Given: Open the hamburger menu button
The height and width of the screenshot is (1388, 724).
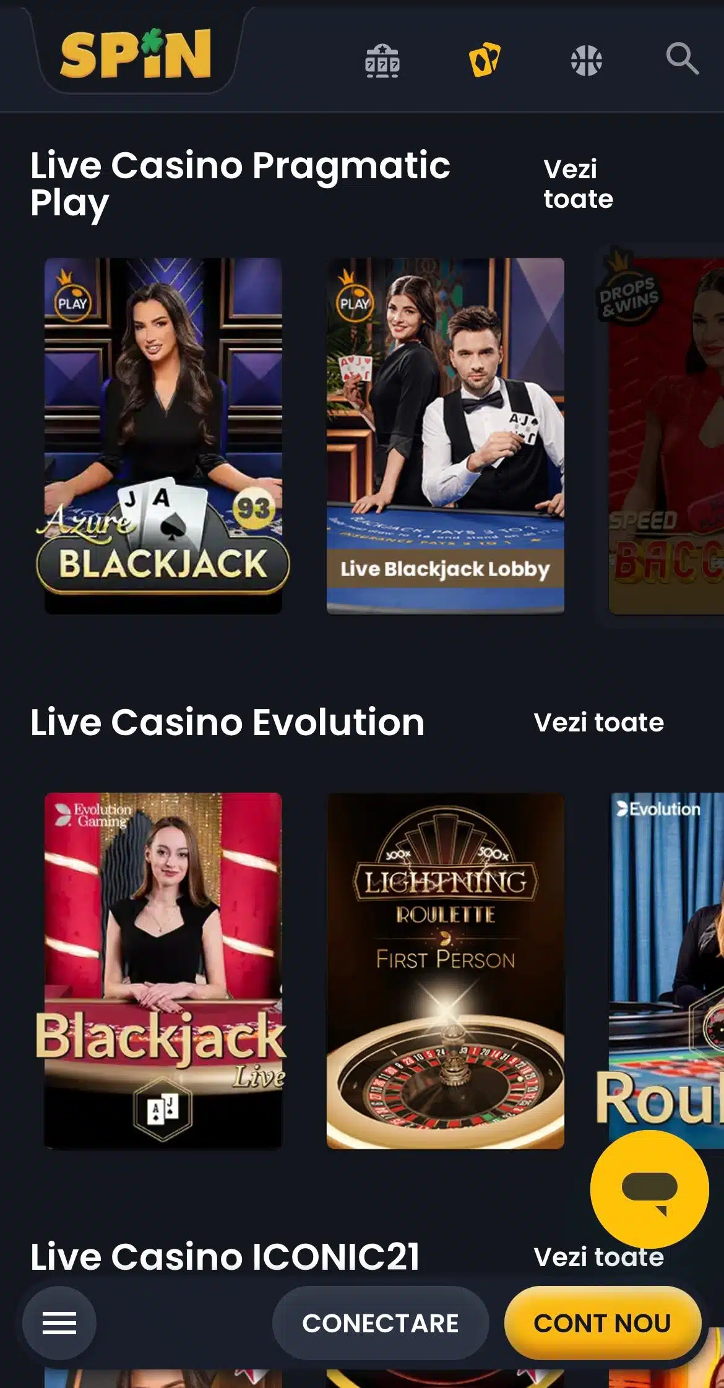Looking at the screenshot, I should click(x=59, y=1323).
